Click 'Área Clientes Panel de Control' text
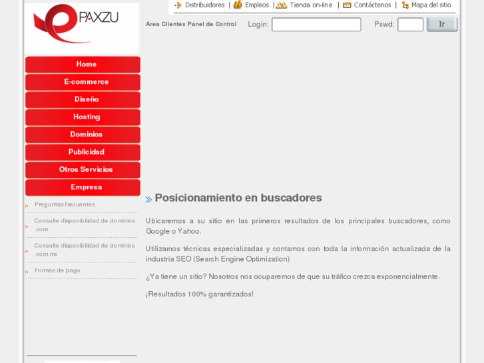This screenshot has height=363, width=484. click(191, 24)
